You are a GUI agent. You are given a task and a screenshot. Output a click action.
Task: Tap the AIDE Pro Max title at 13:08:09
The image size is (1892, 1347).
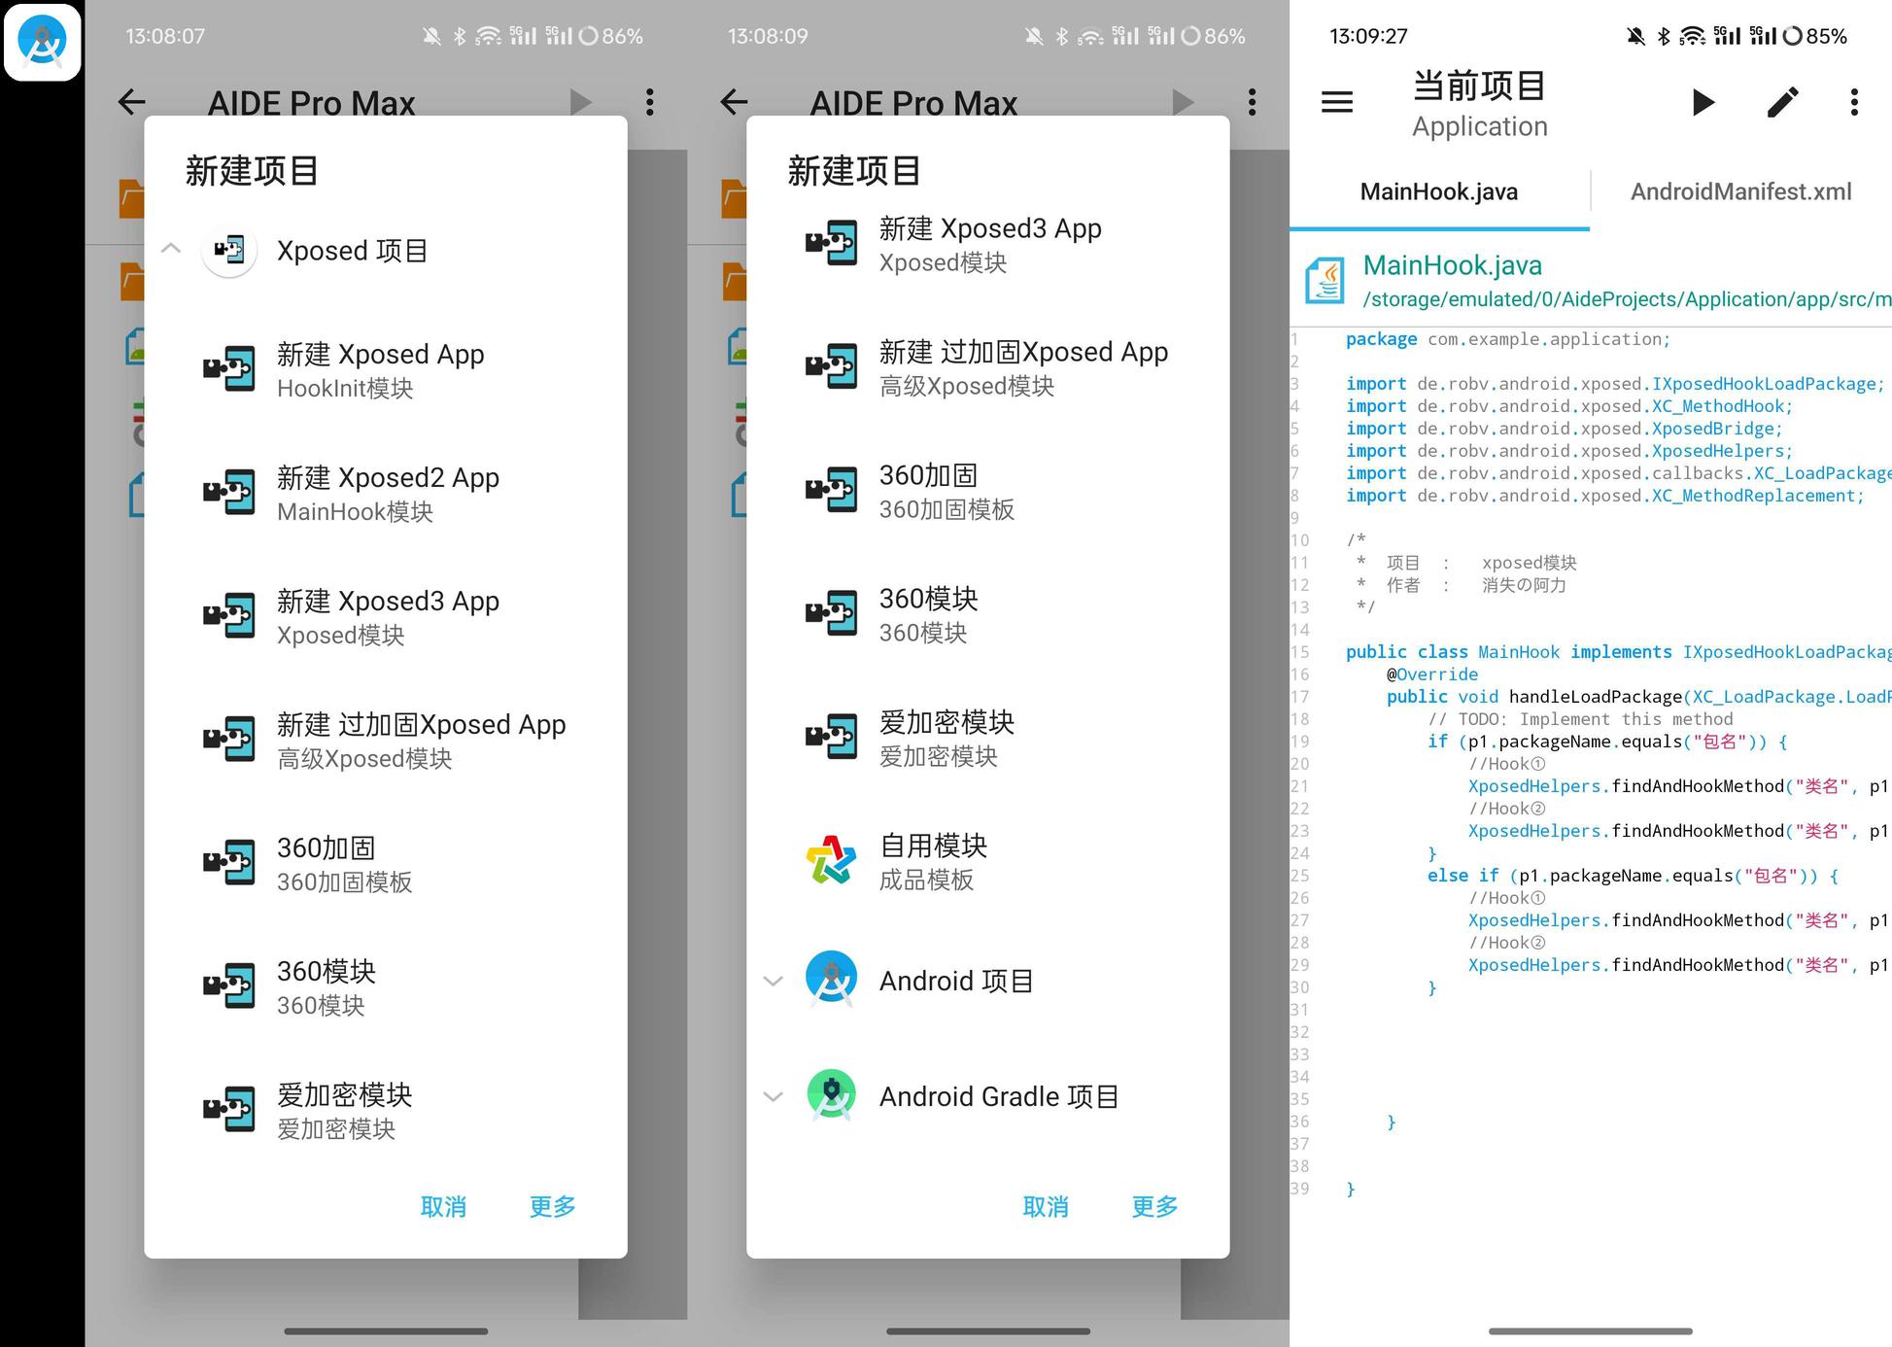pos(913,103)
